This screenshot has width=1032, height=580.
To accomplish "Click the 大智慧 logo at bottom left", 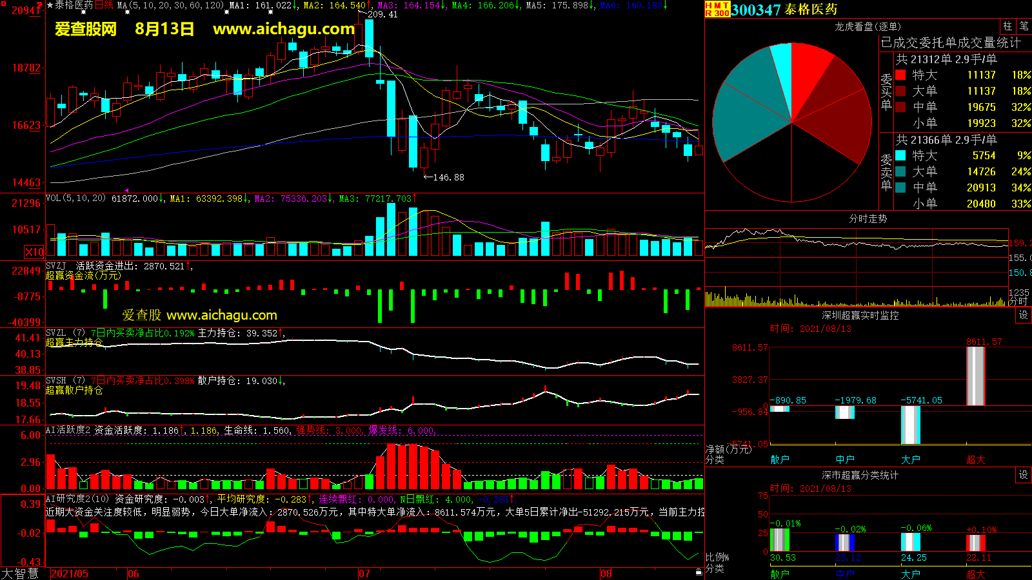I will [20, 573].
